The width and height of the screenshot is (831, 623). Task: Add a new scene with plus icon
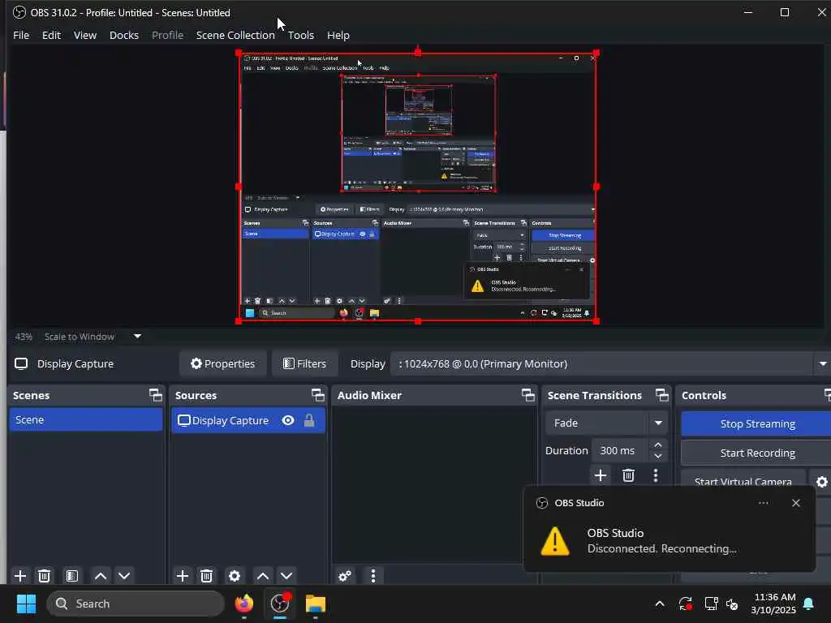[x=20, y=576]
